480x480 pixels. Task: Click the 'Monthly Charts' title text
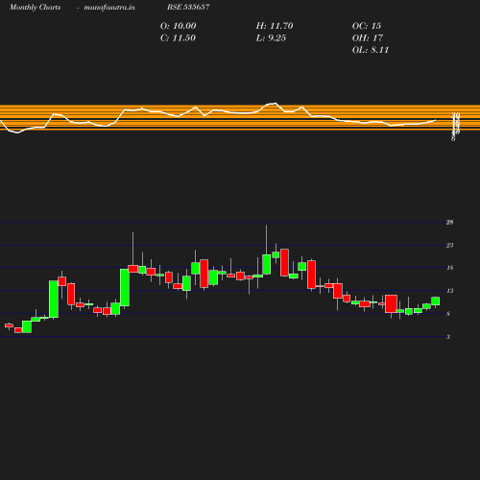(35, 7)
